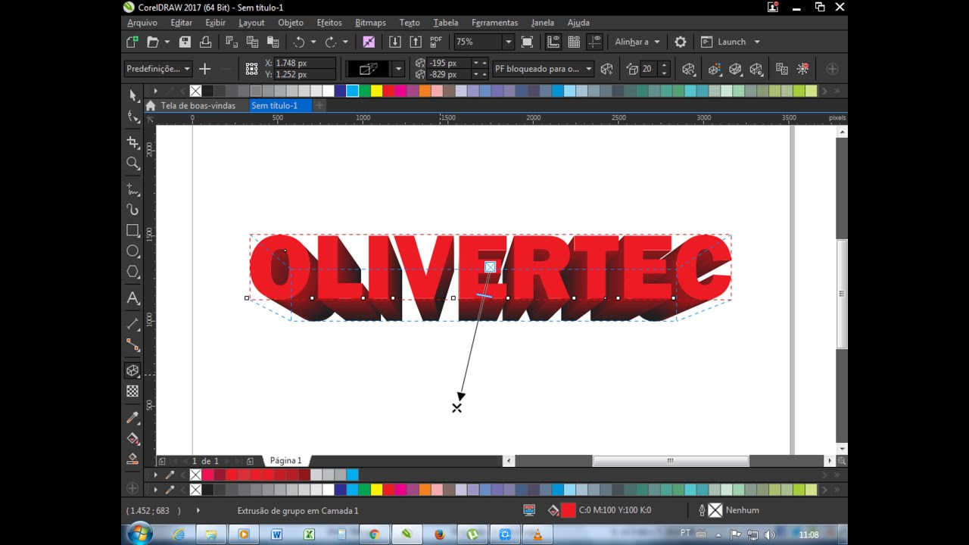The width and height of the screenshot is (969, 545).
Task: Pick cyan swatch in document palette
Action: (352, 475)
